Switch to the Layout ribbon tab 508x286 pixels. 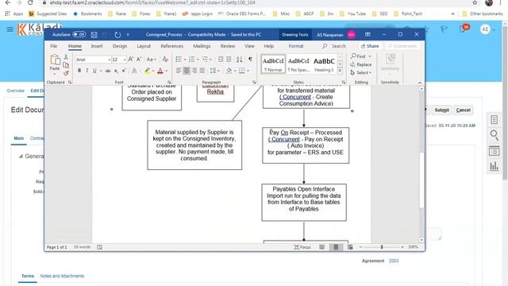(144, 46)
